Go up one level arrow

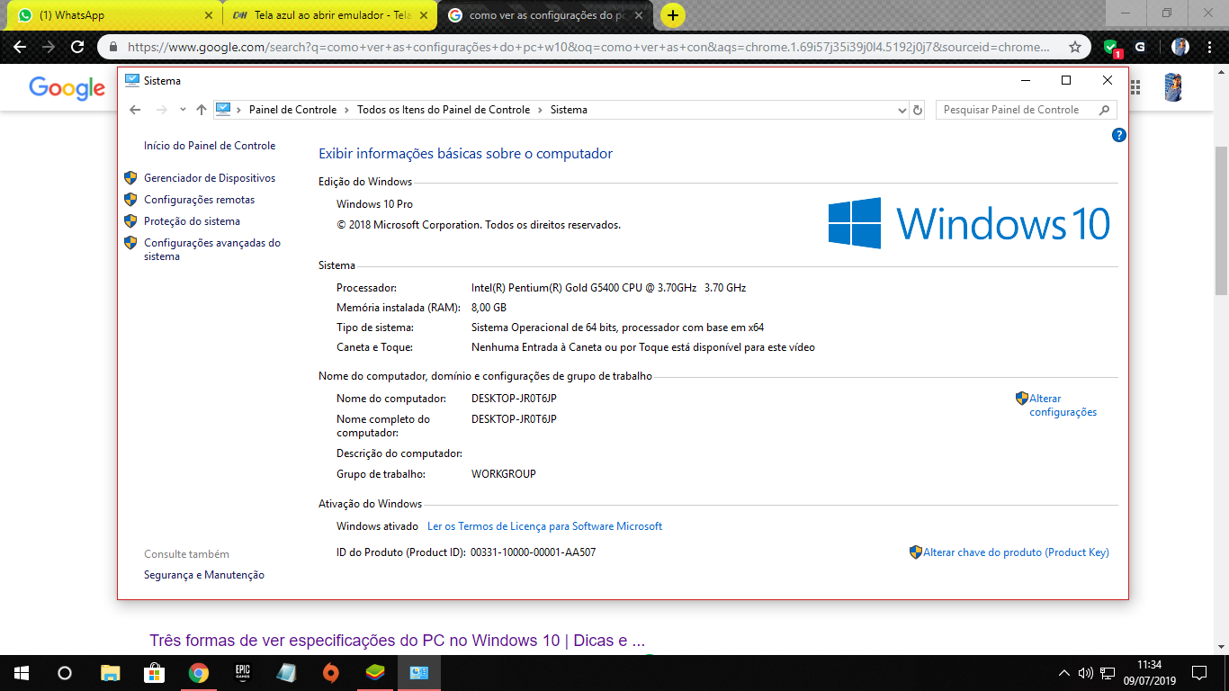click(201, 110)
